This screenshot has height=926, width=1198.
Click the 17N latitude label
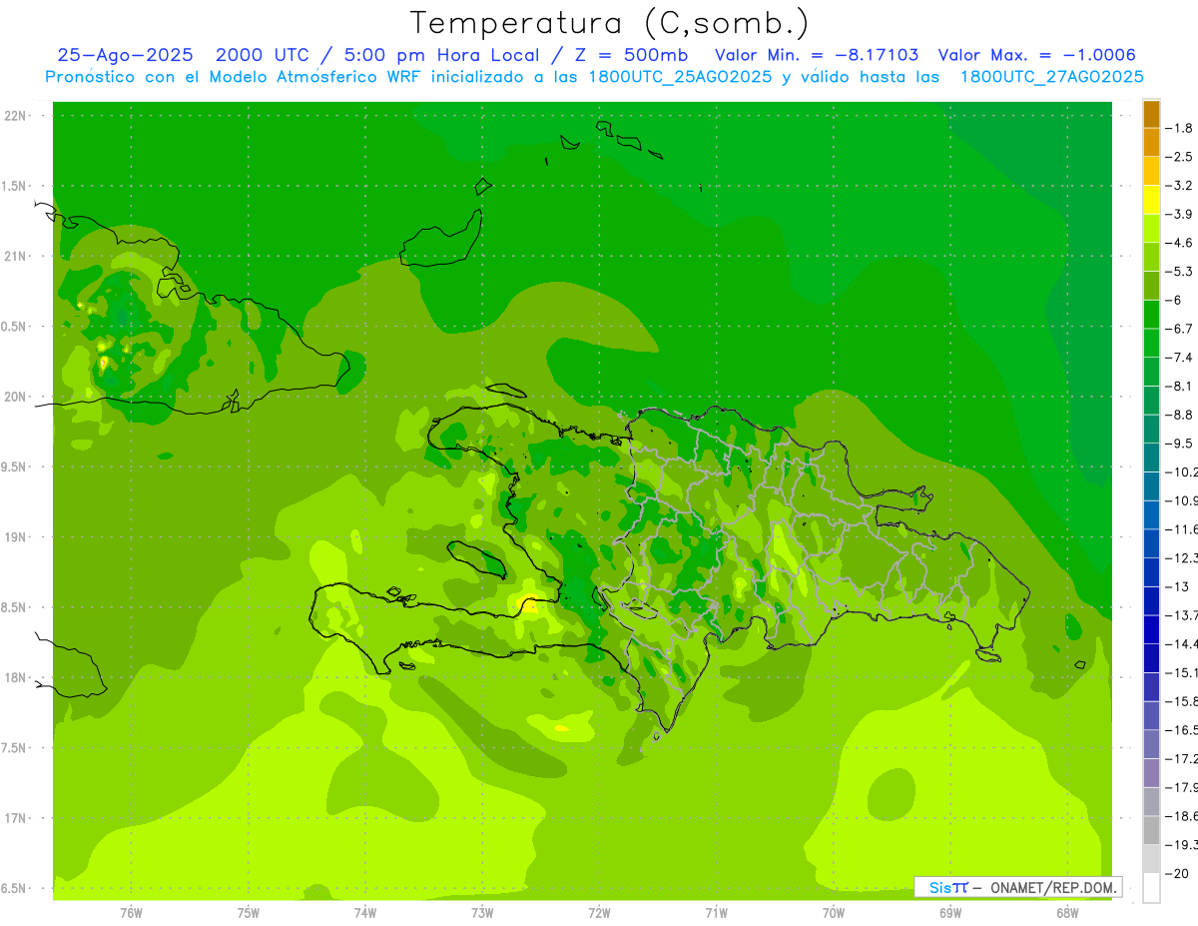(x=16, y=818)
